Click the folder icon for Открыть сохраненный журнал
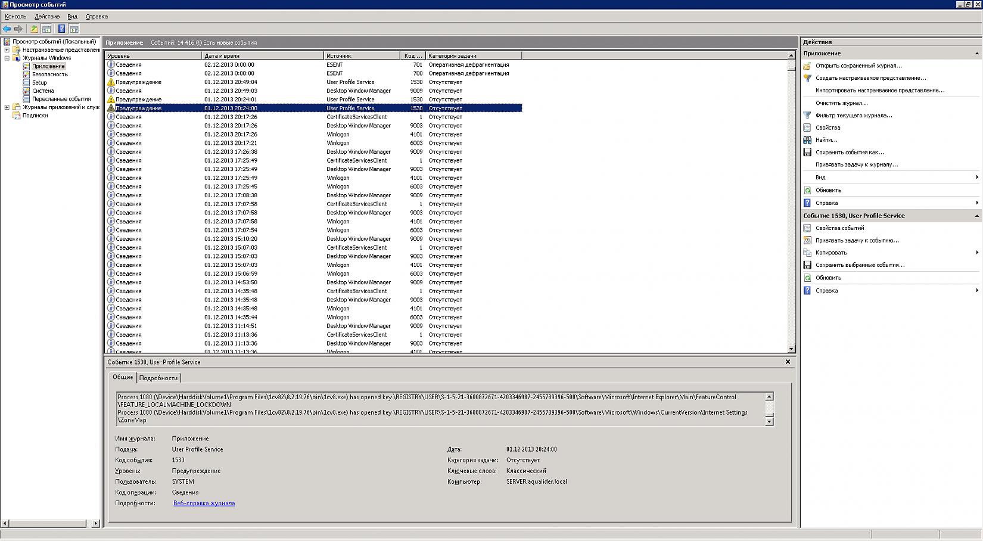The width and height of the screenshot is (983, 541). pyautogui.click(x=807, y=66)
